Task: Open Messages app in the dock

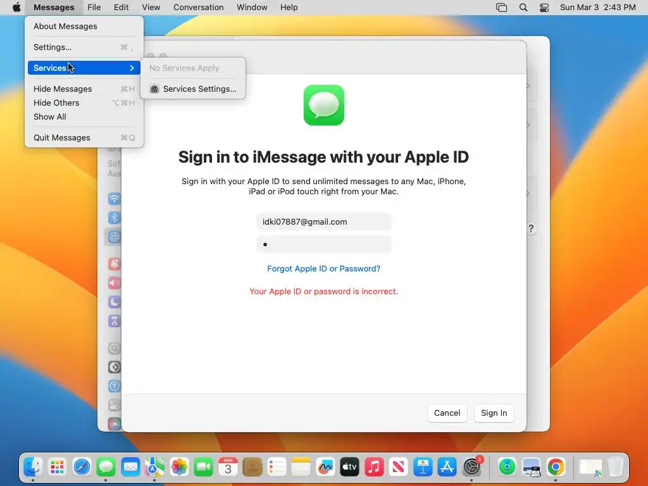Action: [106, 467]
